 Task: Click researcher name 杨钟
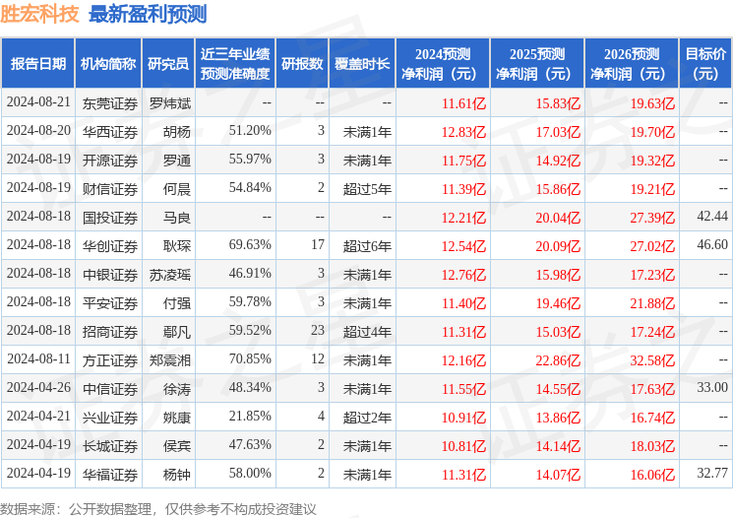[177, 475]
